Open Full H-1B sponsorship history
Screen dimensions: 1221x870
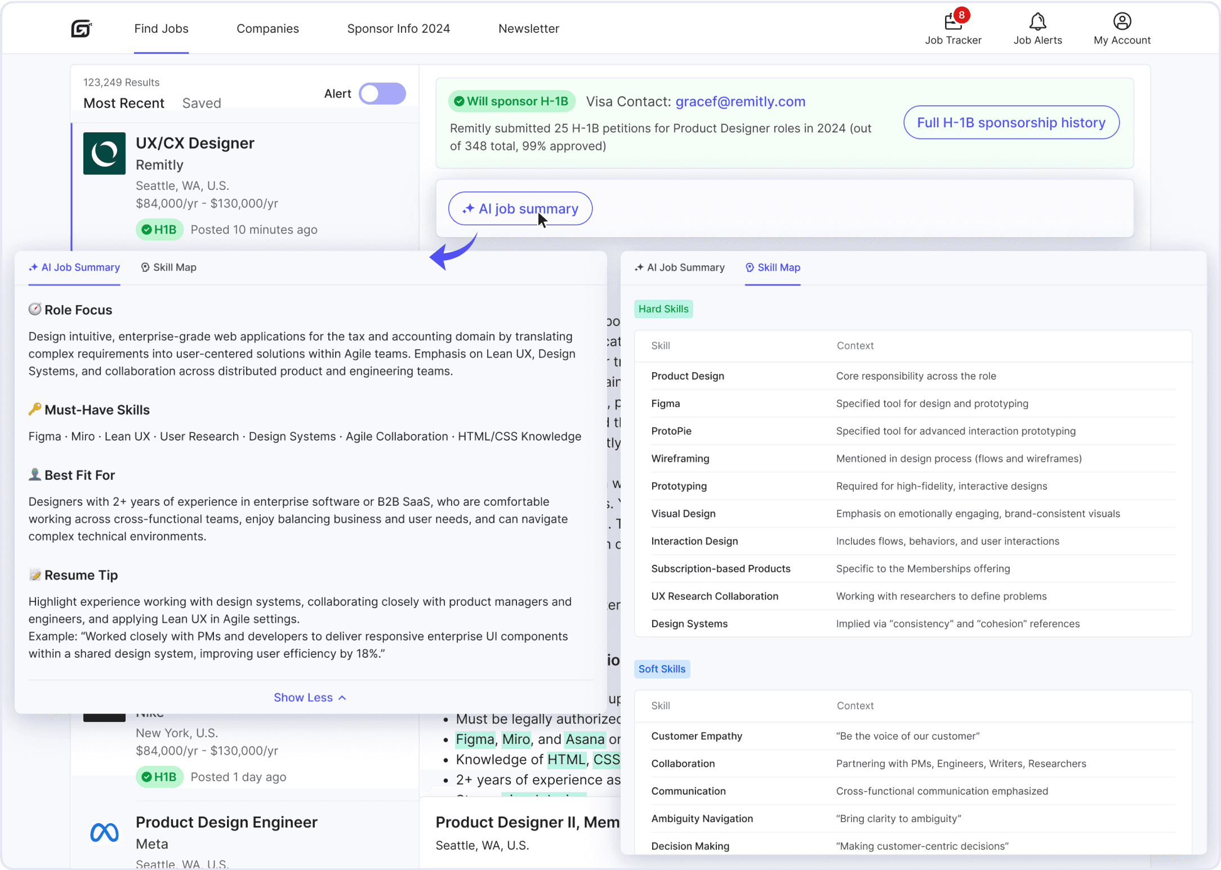pyautogui.click(x=1011, y=122)
